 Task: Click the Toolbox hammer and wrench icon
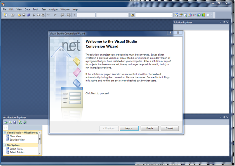coord(194,15)
